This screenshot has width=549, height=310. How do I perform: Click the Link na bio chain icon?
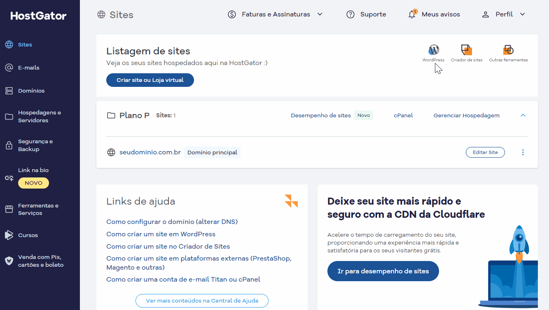click(x=9, y=178)
